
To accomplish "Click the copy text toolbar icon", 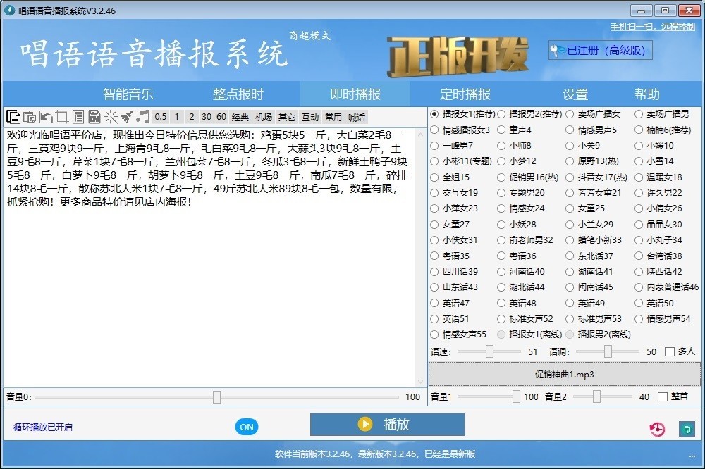I will [x=13, y=117].
